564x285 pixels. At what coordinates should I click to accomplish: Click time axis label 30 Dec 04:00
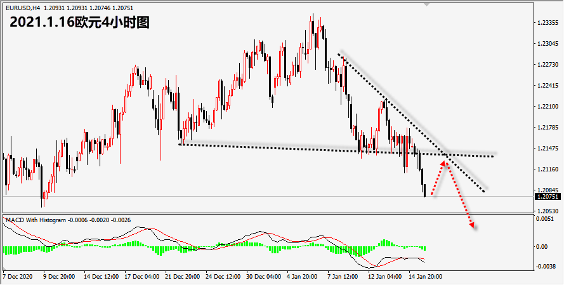(x=264, y=277)
